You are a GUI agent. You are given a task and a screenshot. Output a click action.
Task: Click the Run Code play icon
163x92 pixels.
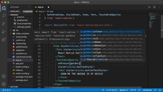click(x=150, y=7)
